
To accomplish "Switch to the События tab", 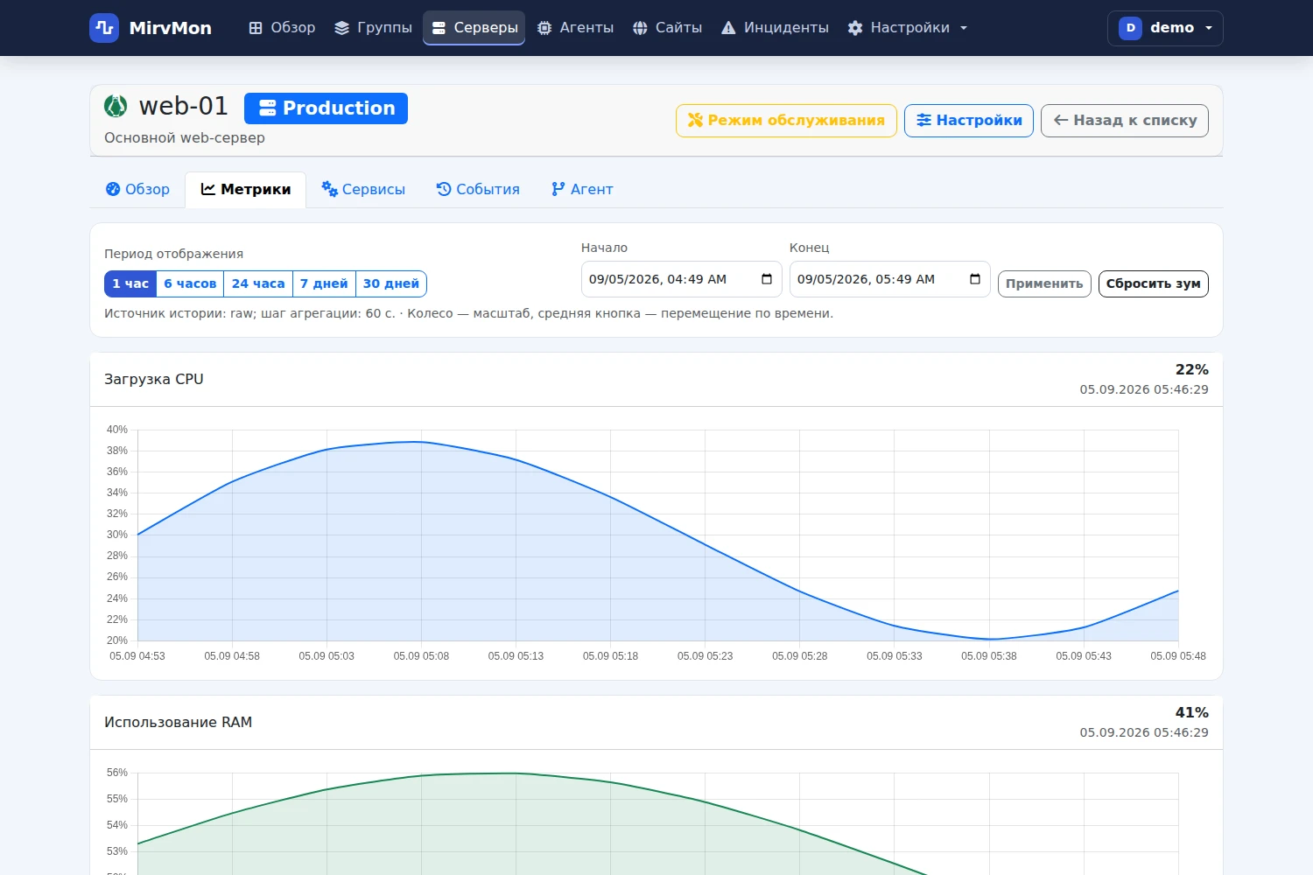I will click(478, 190).
